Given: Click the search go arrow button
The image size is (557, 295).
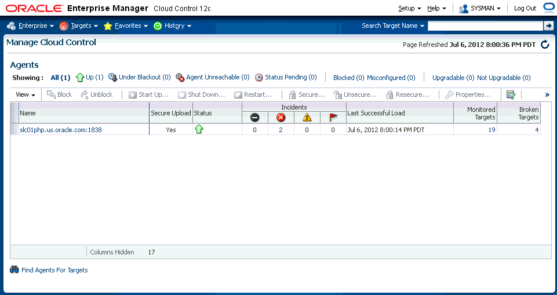Looking at the screenshot, I should (x=548, y=26).
